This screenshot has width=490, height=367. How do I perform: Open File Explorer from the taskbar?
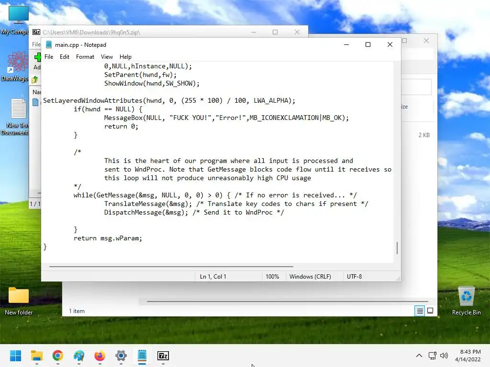(36, 356)
